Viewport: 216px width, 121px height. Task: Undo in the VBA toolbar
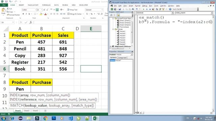point(137,9)
